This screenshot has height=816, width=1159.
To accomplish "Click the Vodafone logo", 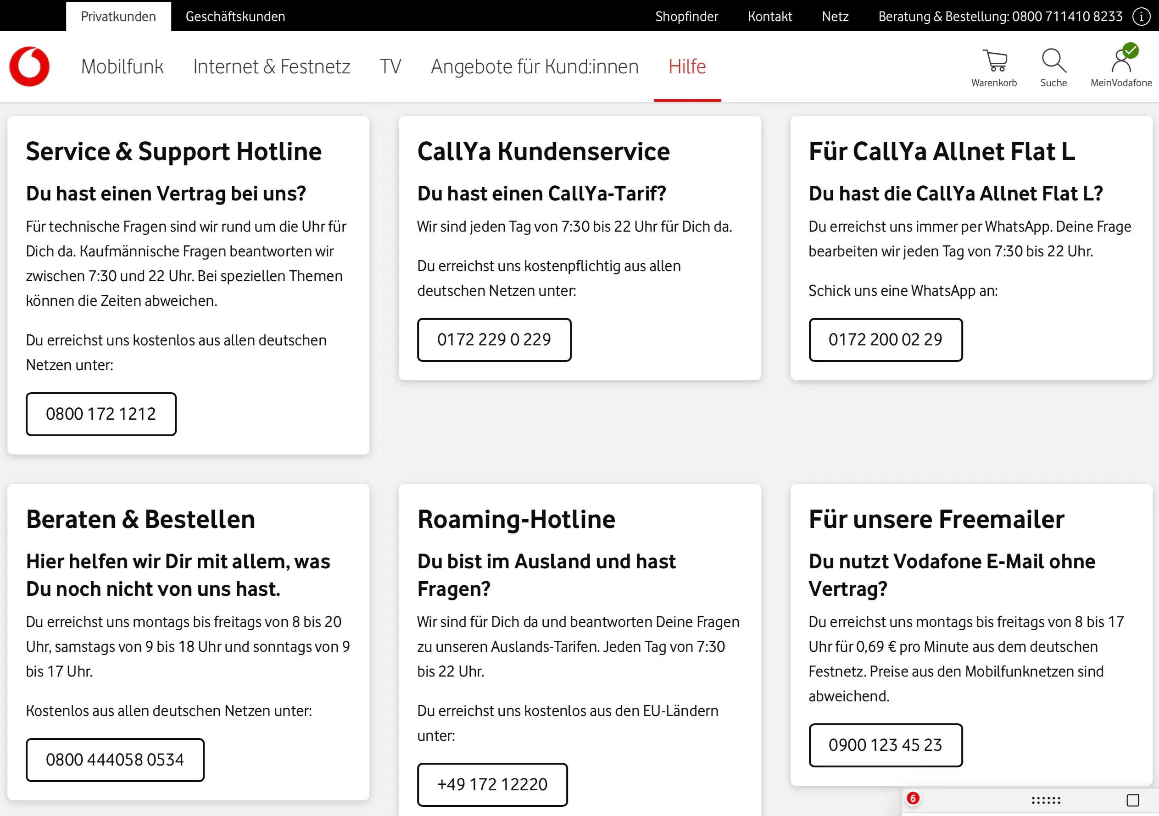I will coord(29,66).
